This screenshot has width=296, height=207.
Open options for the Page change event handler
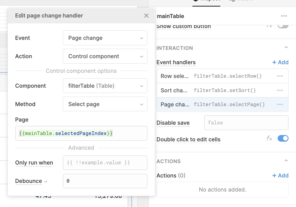click(280, 104)
